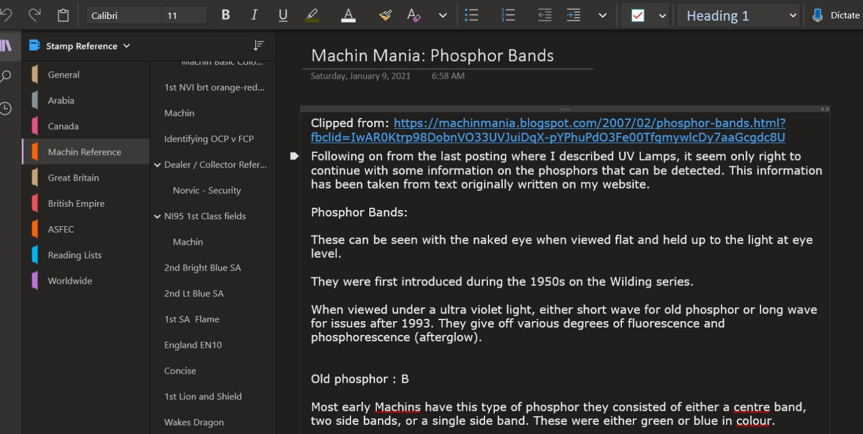Select the British Empire section

(x=76, y=204)
